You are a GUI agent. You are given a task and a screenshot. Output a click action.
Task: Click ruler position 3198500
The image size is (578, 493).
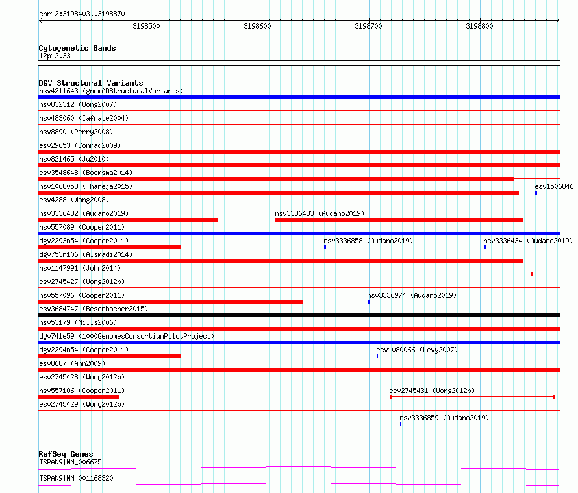coord(146,26)
